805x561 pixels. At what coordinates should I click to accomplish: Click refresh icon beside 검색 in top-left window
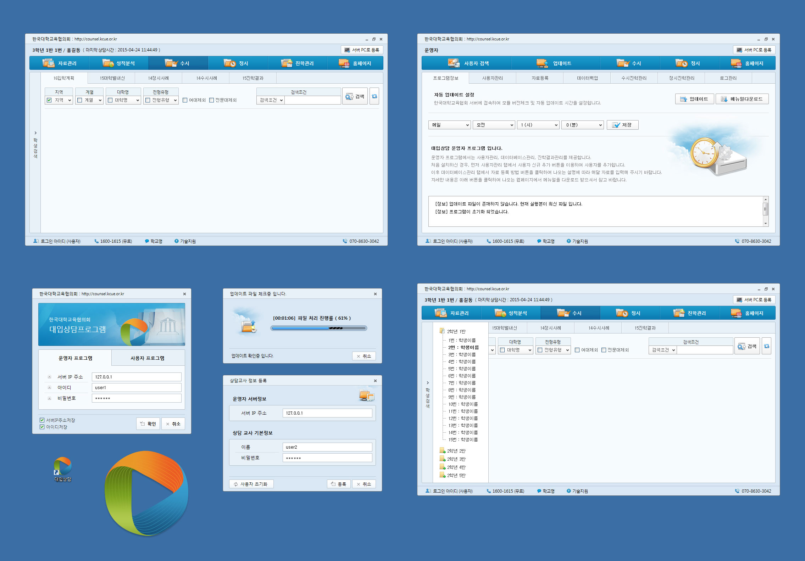point(374,96)
